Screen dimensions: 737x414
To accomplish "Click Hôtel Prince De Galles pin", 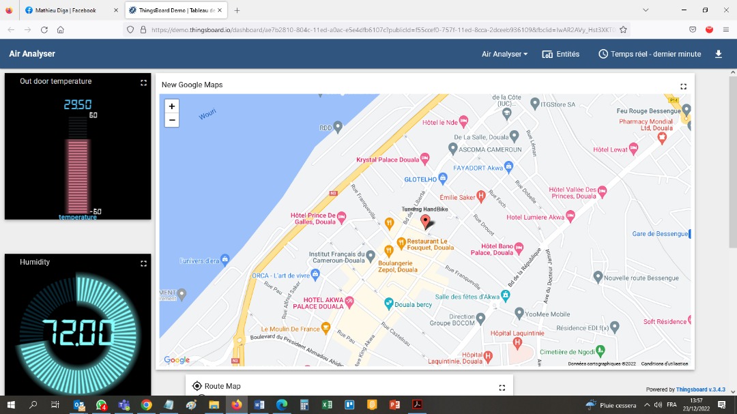I will pos(342,218).
